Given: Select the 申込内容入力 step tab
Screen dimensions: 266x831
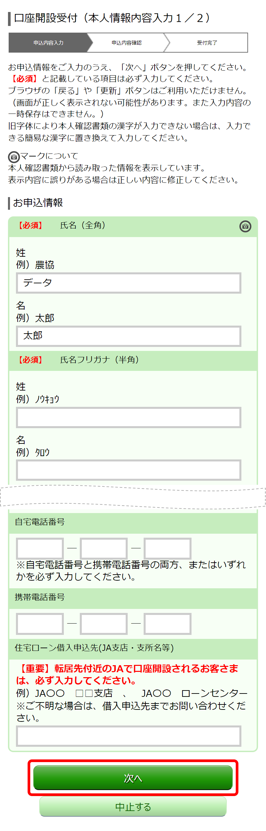Looking at the screenshot, I should 49,43.
